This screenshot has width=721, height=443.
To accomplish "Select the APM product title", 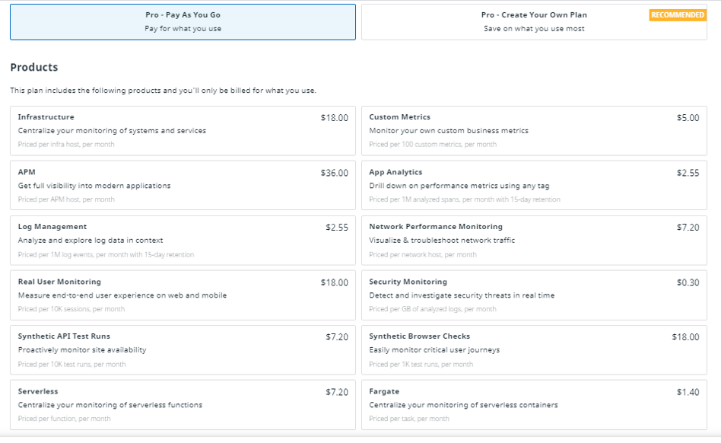I will click(27, 172).
